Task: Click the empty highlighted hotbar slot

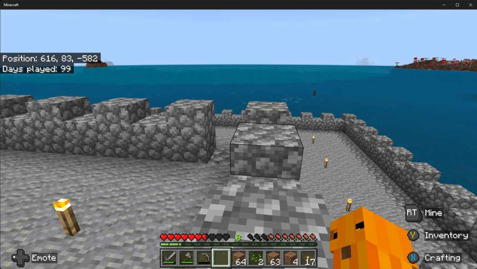Action: pyautogui.click(x=221, y=258)
